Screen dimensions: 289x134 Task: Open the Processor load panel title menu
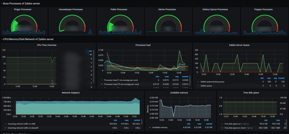tap(143, 45)
